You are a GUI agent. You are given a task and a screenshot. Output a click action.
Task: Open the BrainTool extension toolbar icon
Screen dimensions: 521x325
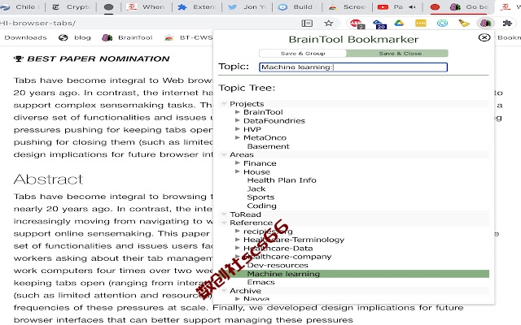485,24
